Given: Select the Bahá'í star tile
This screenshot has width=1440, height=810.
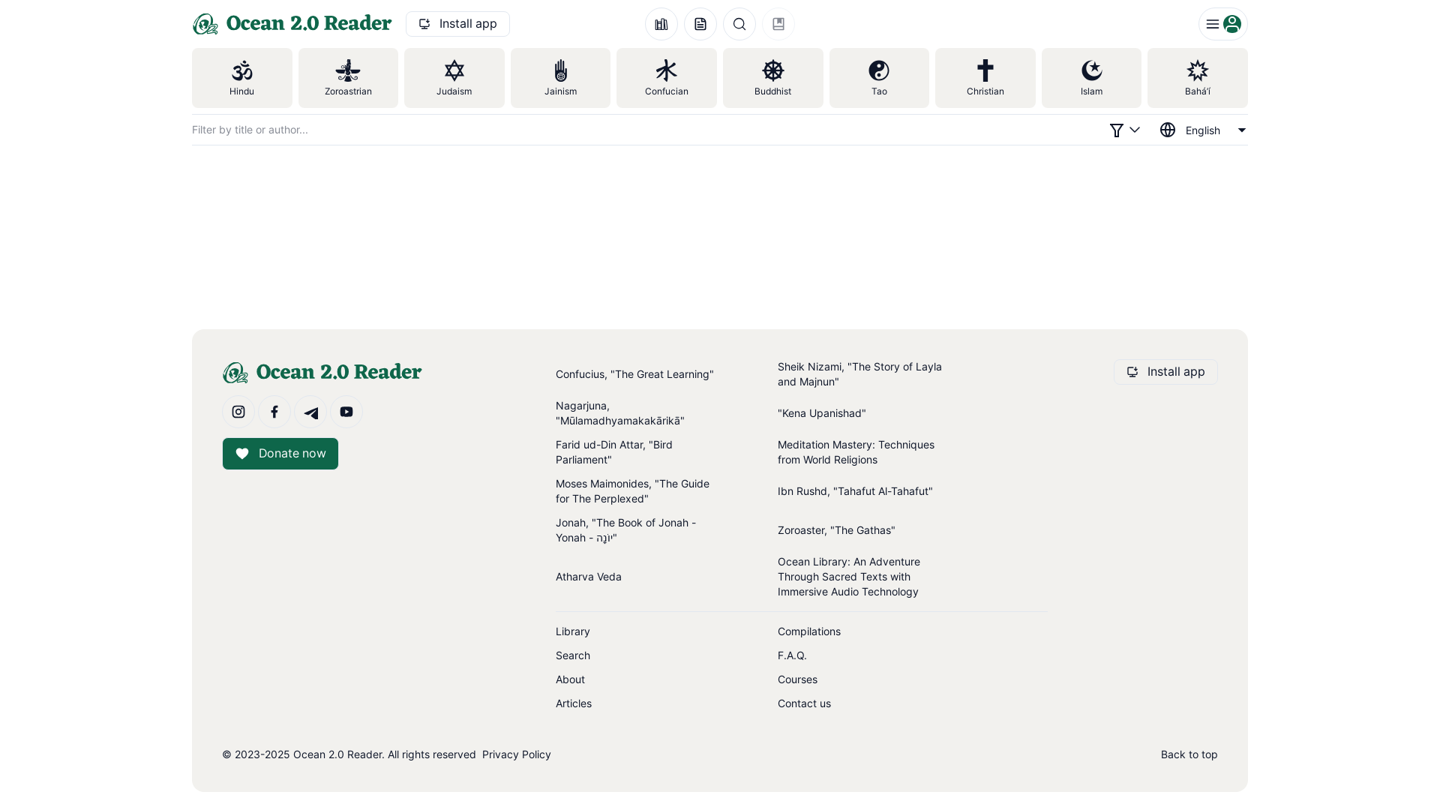Looking at the screenshot, I should 1198,78.
